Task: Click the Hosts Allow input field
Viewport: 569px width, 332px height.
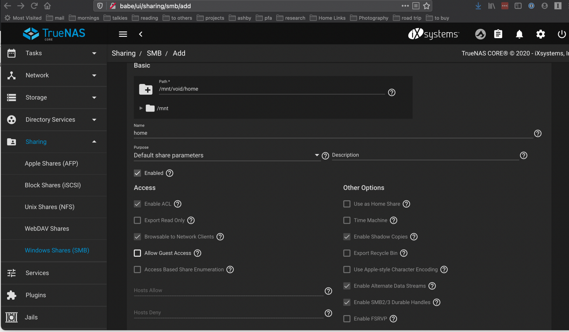Action: pos(228,290)
